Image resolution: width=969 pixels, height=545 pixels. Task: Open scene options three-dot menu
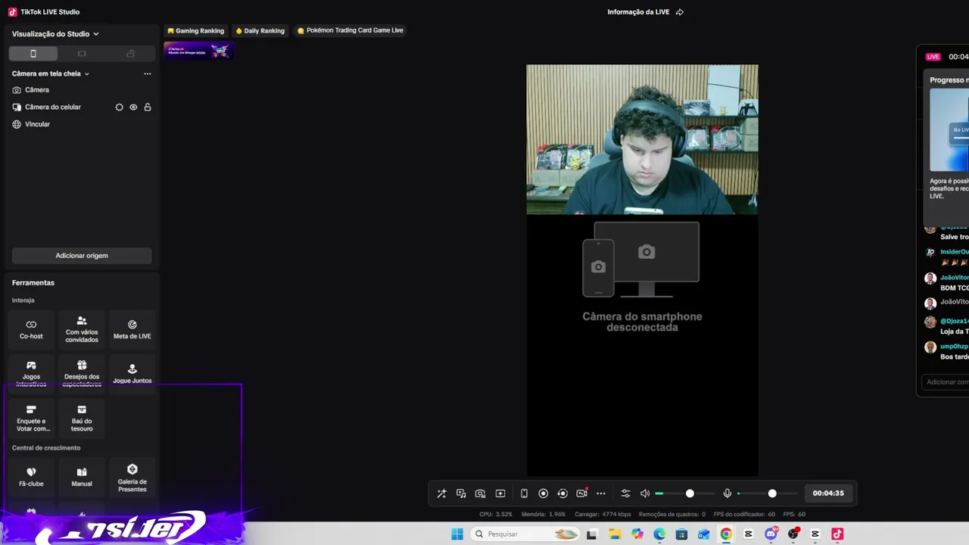coord(148,74)
